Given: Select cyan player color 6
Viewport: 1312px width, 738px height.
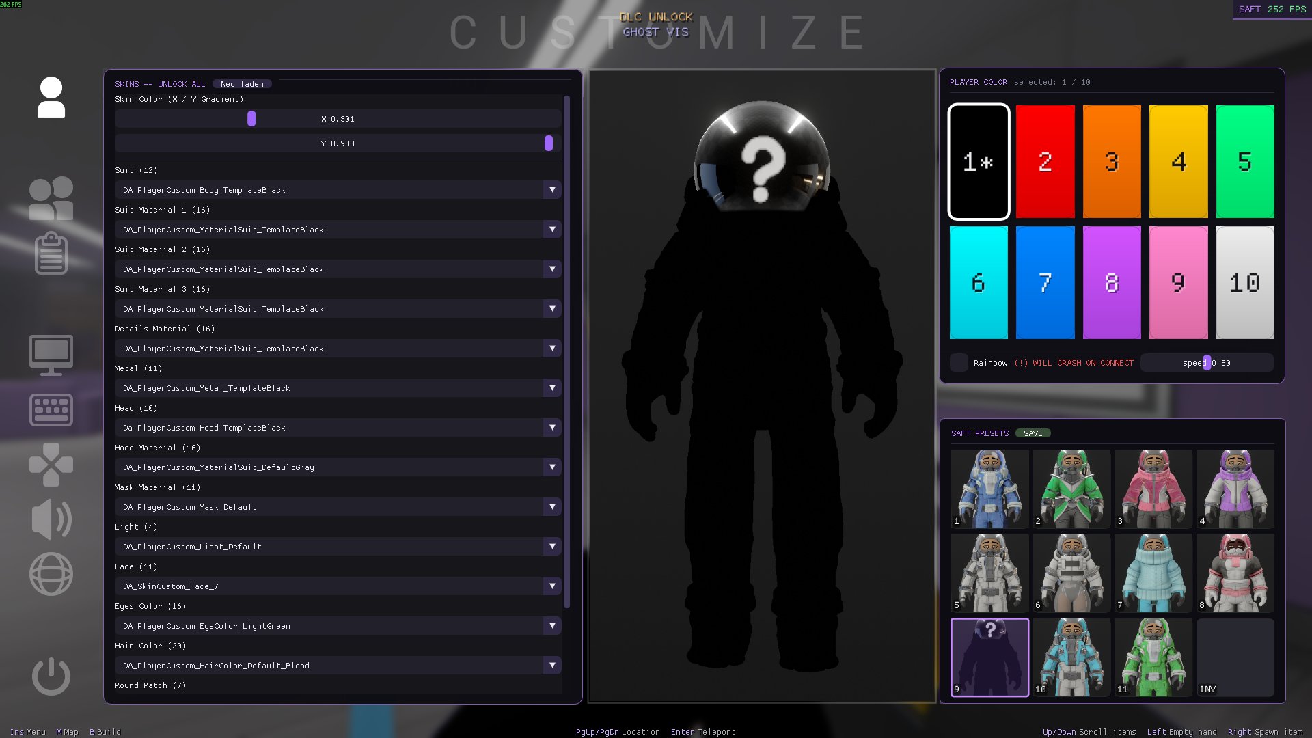Looking at the screenshot, I should coord(979,283).
